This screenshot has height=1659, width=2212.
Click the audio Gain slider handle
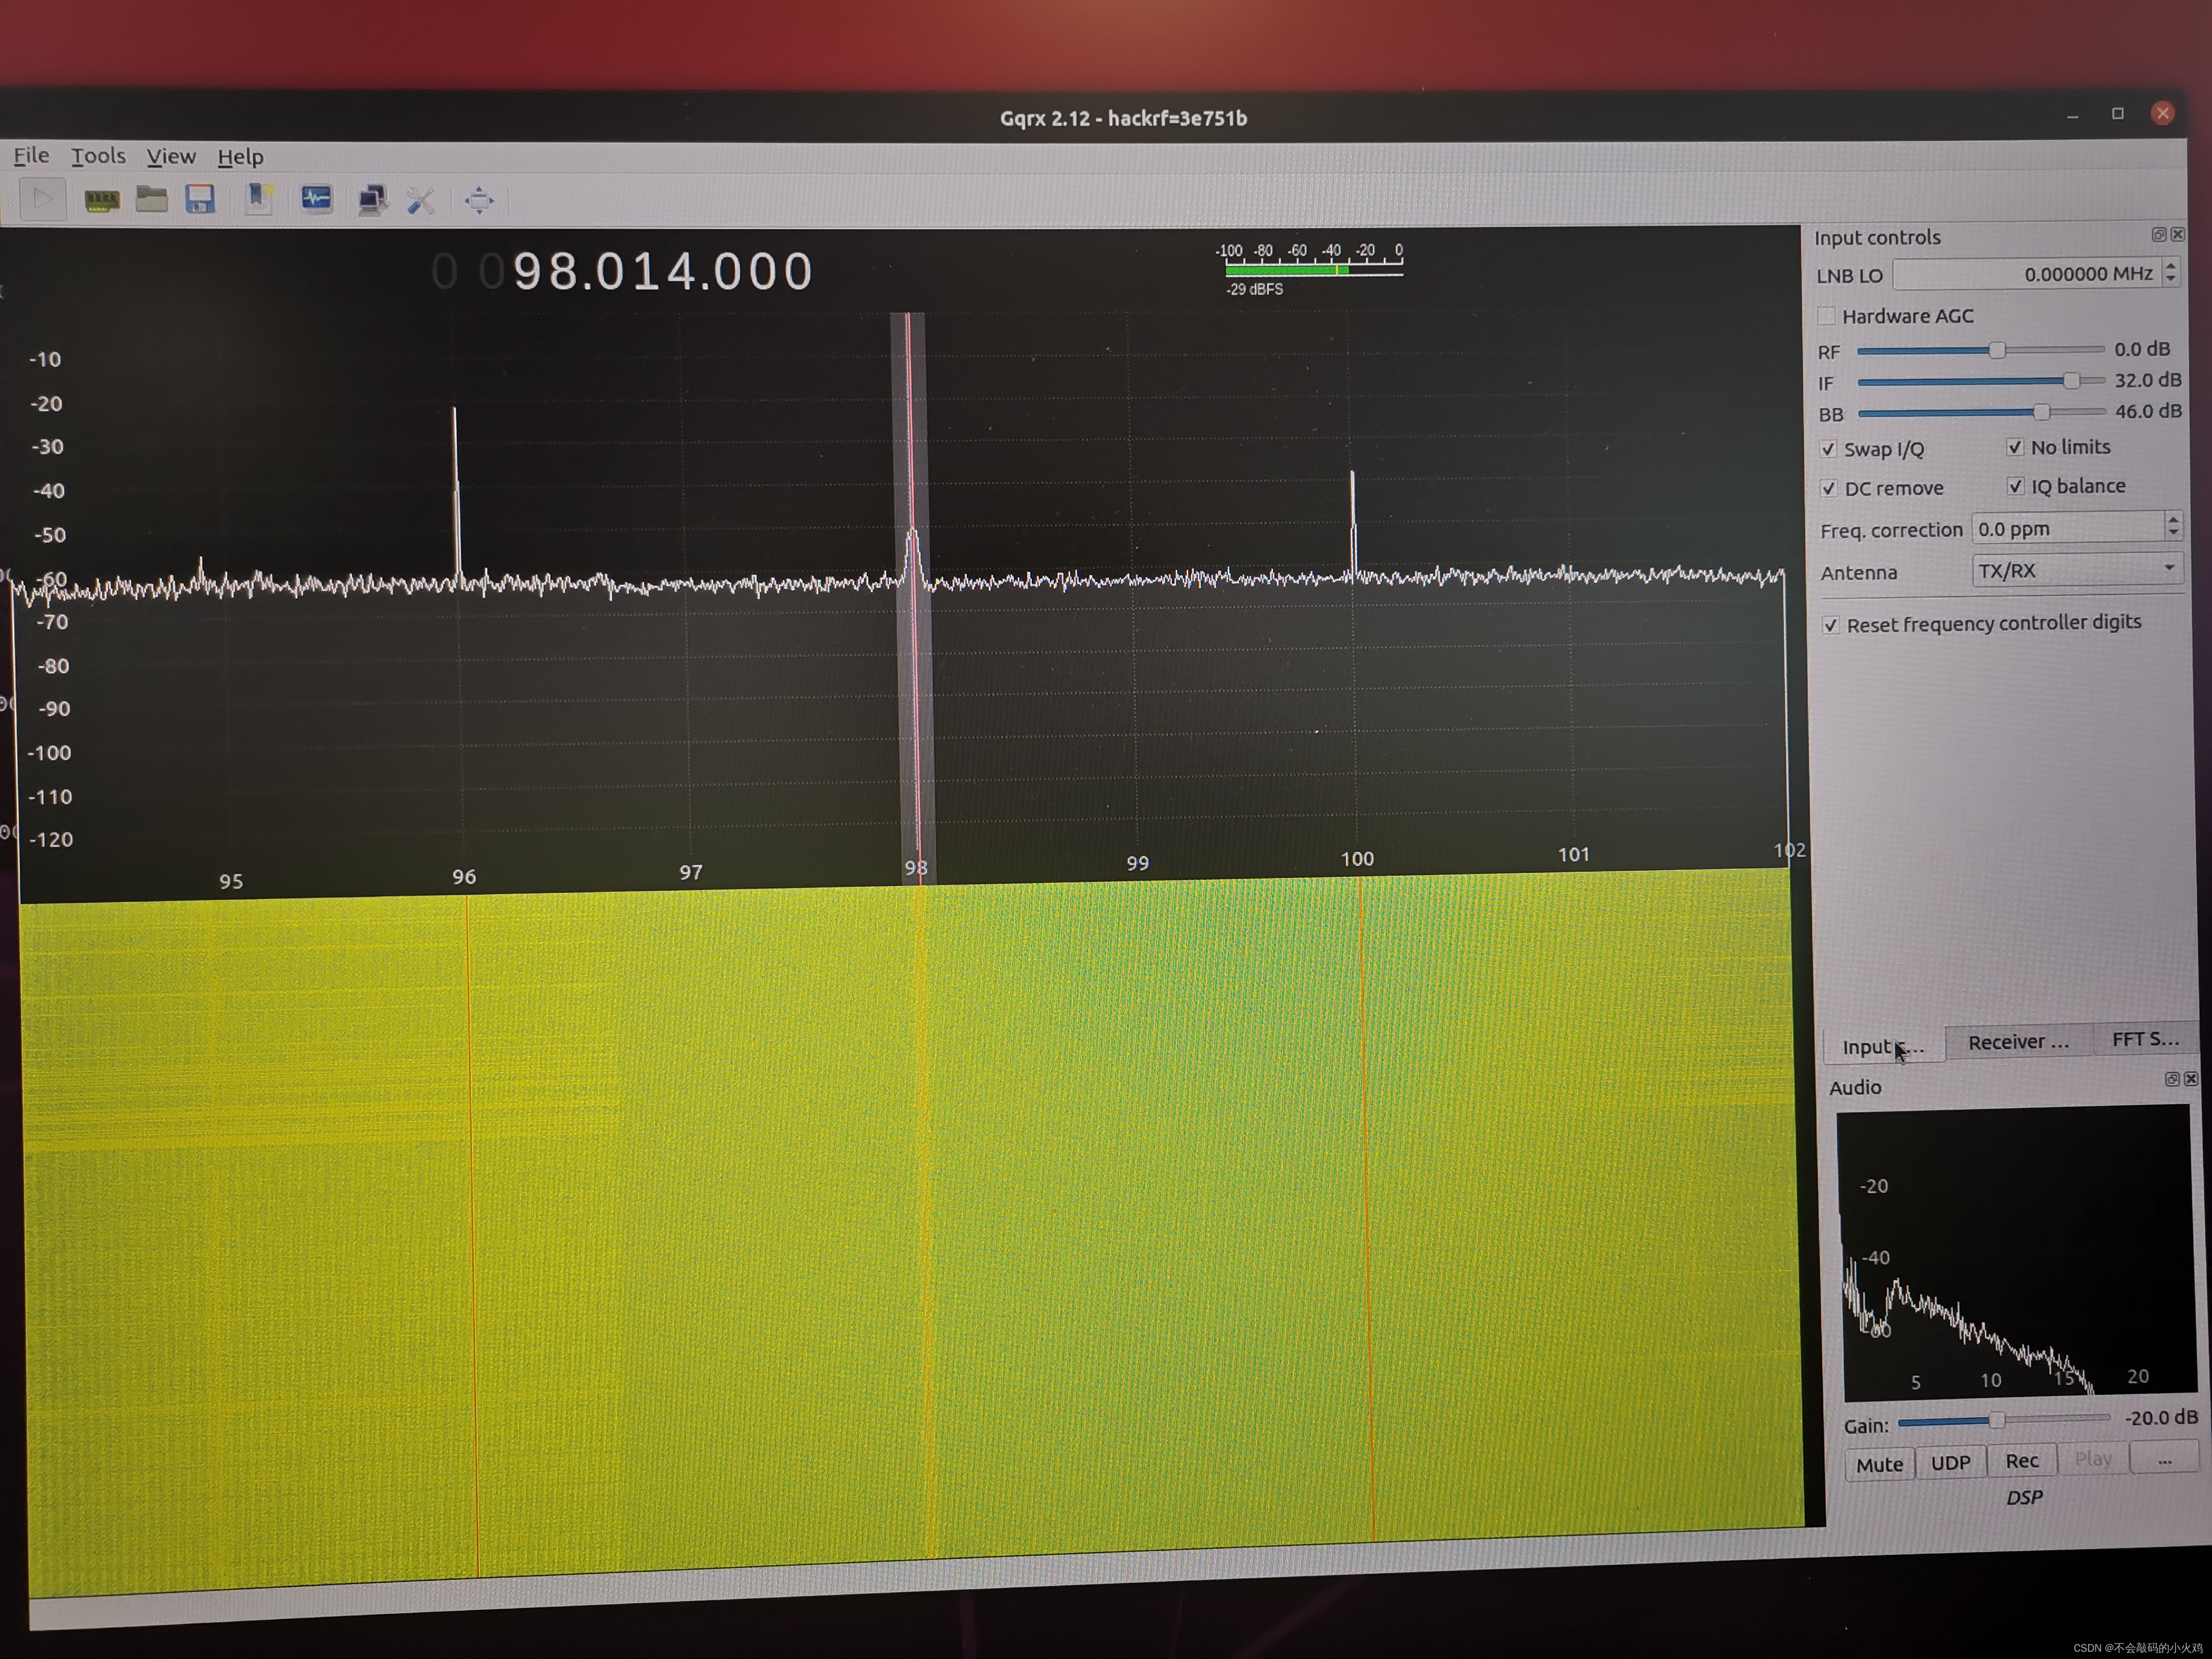1997,1420
